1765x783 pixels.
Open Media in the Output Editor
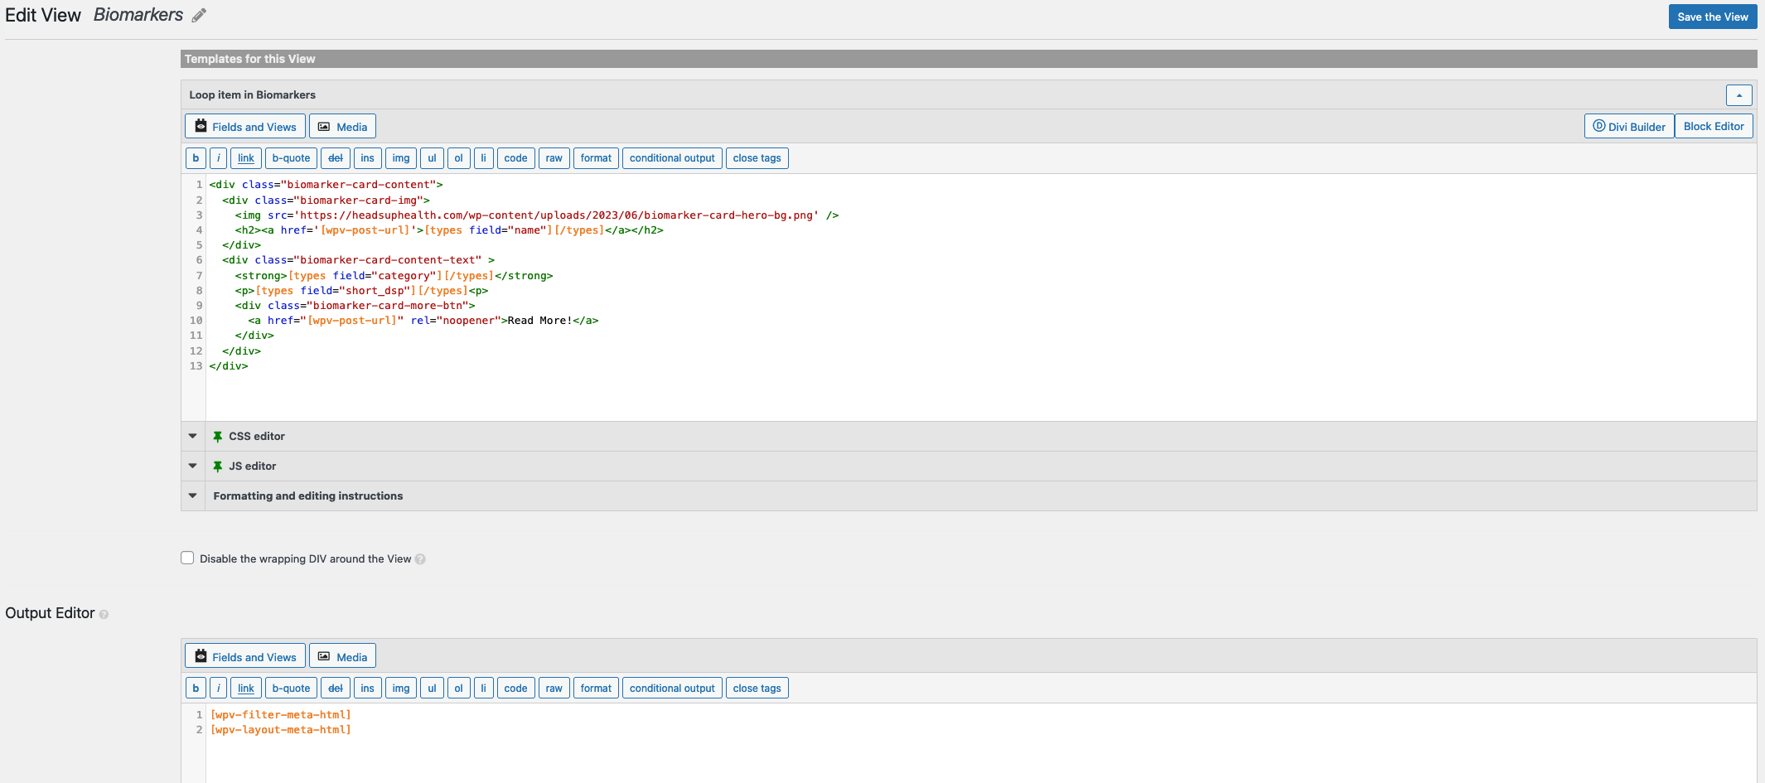(343, 656)
